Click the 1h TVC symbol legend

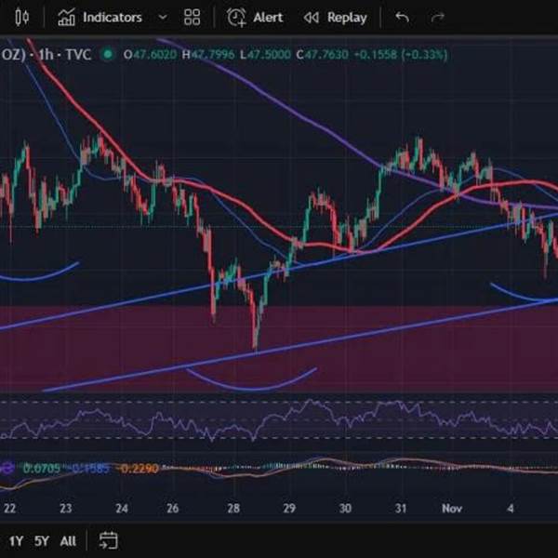tap(46, 55)
